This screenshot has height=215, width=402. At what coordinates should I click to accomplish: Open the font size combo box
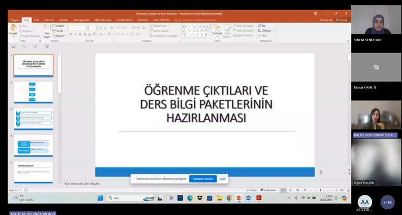93,27
